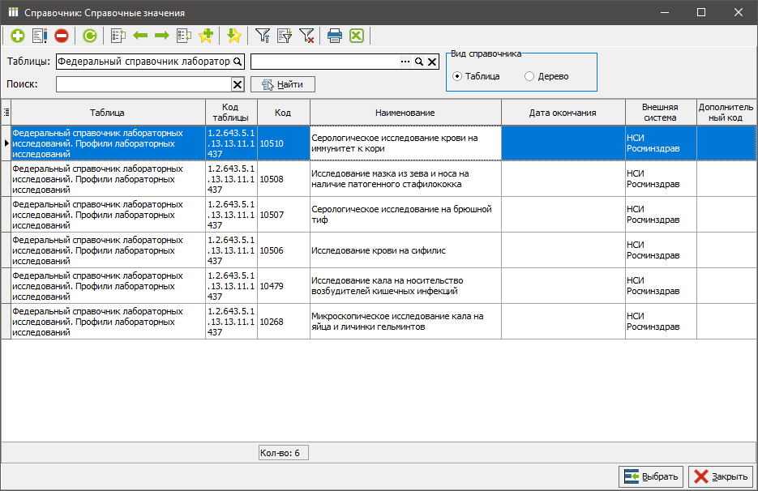The image size is (758, 491).
Task: Click the НСИ Росминздрав cell in the 10268 row
Action: (661, 322)
